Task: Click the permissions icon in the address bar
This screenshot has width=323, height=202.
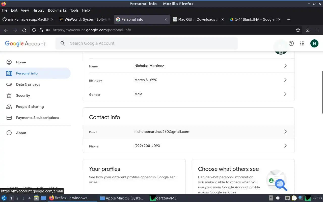Action: (48, 30)
